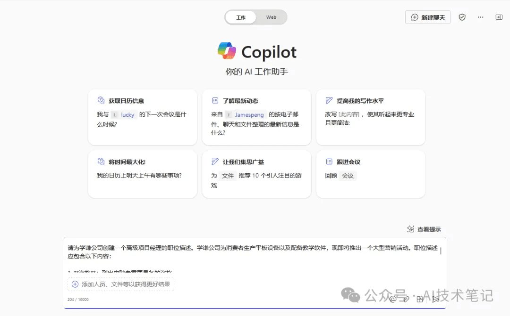Click the J avatar beside Jamespeng
510x316 pixels.
tap(229, 114)
